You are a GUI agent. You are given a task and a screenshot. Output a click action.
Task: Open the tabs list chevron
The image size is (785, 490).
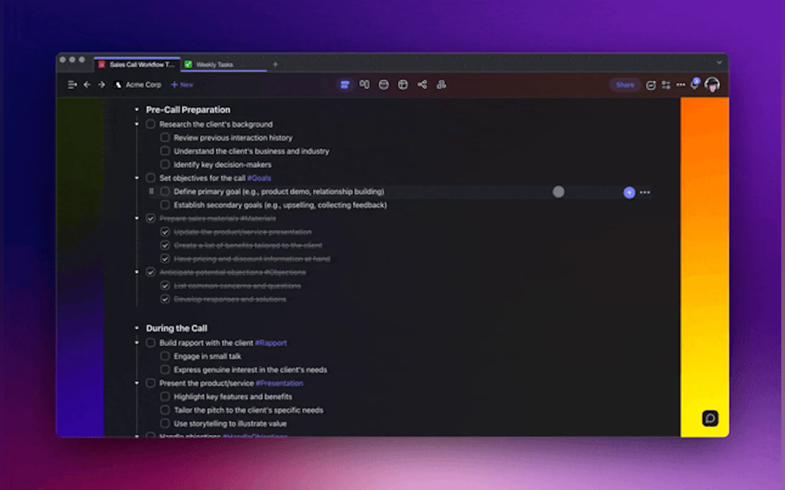[x=719, y=62]
